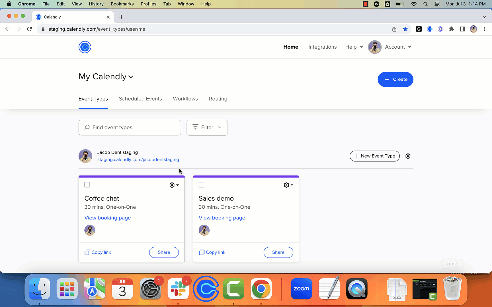Open the Calendar app from the dock
The image size is (492, 307).
(122, 289)
